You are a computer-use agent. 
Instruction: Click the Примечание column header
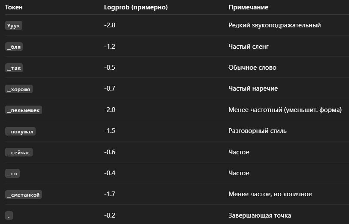point(248,7)
